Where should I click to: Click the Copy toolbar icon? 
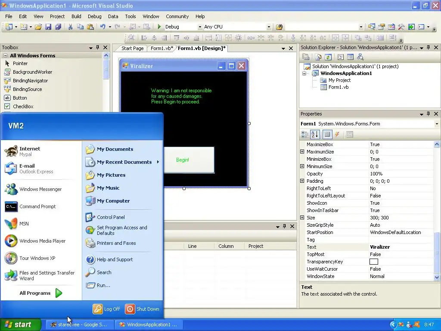point(80,27)
